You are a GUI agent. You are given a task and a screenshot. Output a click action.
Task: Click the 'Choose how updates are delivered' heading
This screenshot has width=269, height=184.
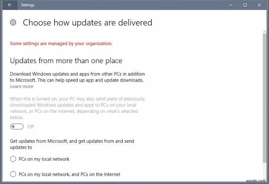(87, 22)
